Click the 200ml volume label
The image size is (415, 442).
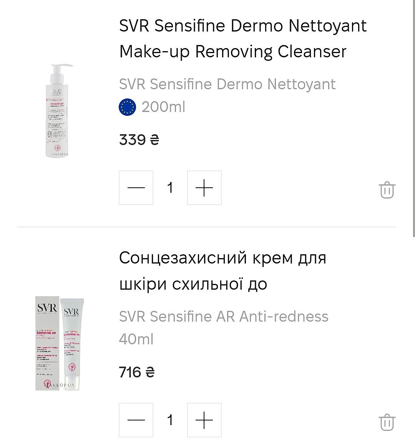(x=163, y=107)
